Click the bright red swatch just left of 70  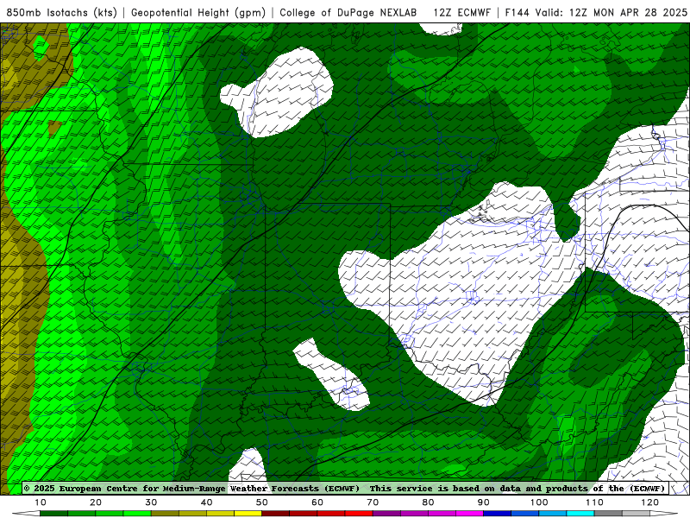click(x=359, y=514)
